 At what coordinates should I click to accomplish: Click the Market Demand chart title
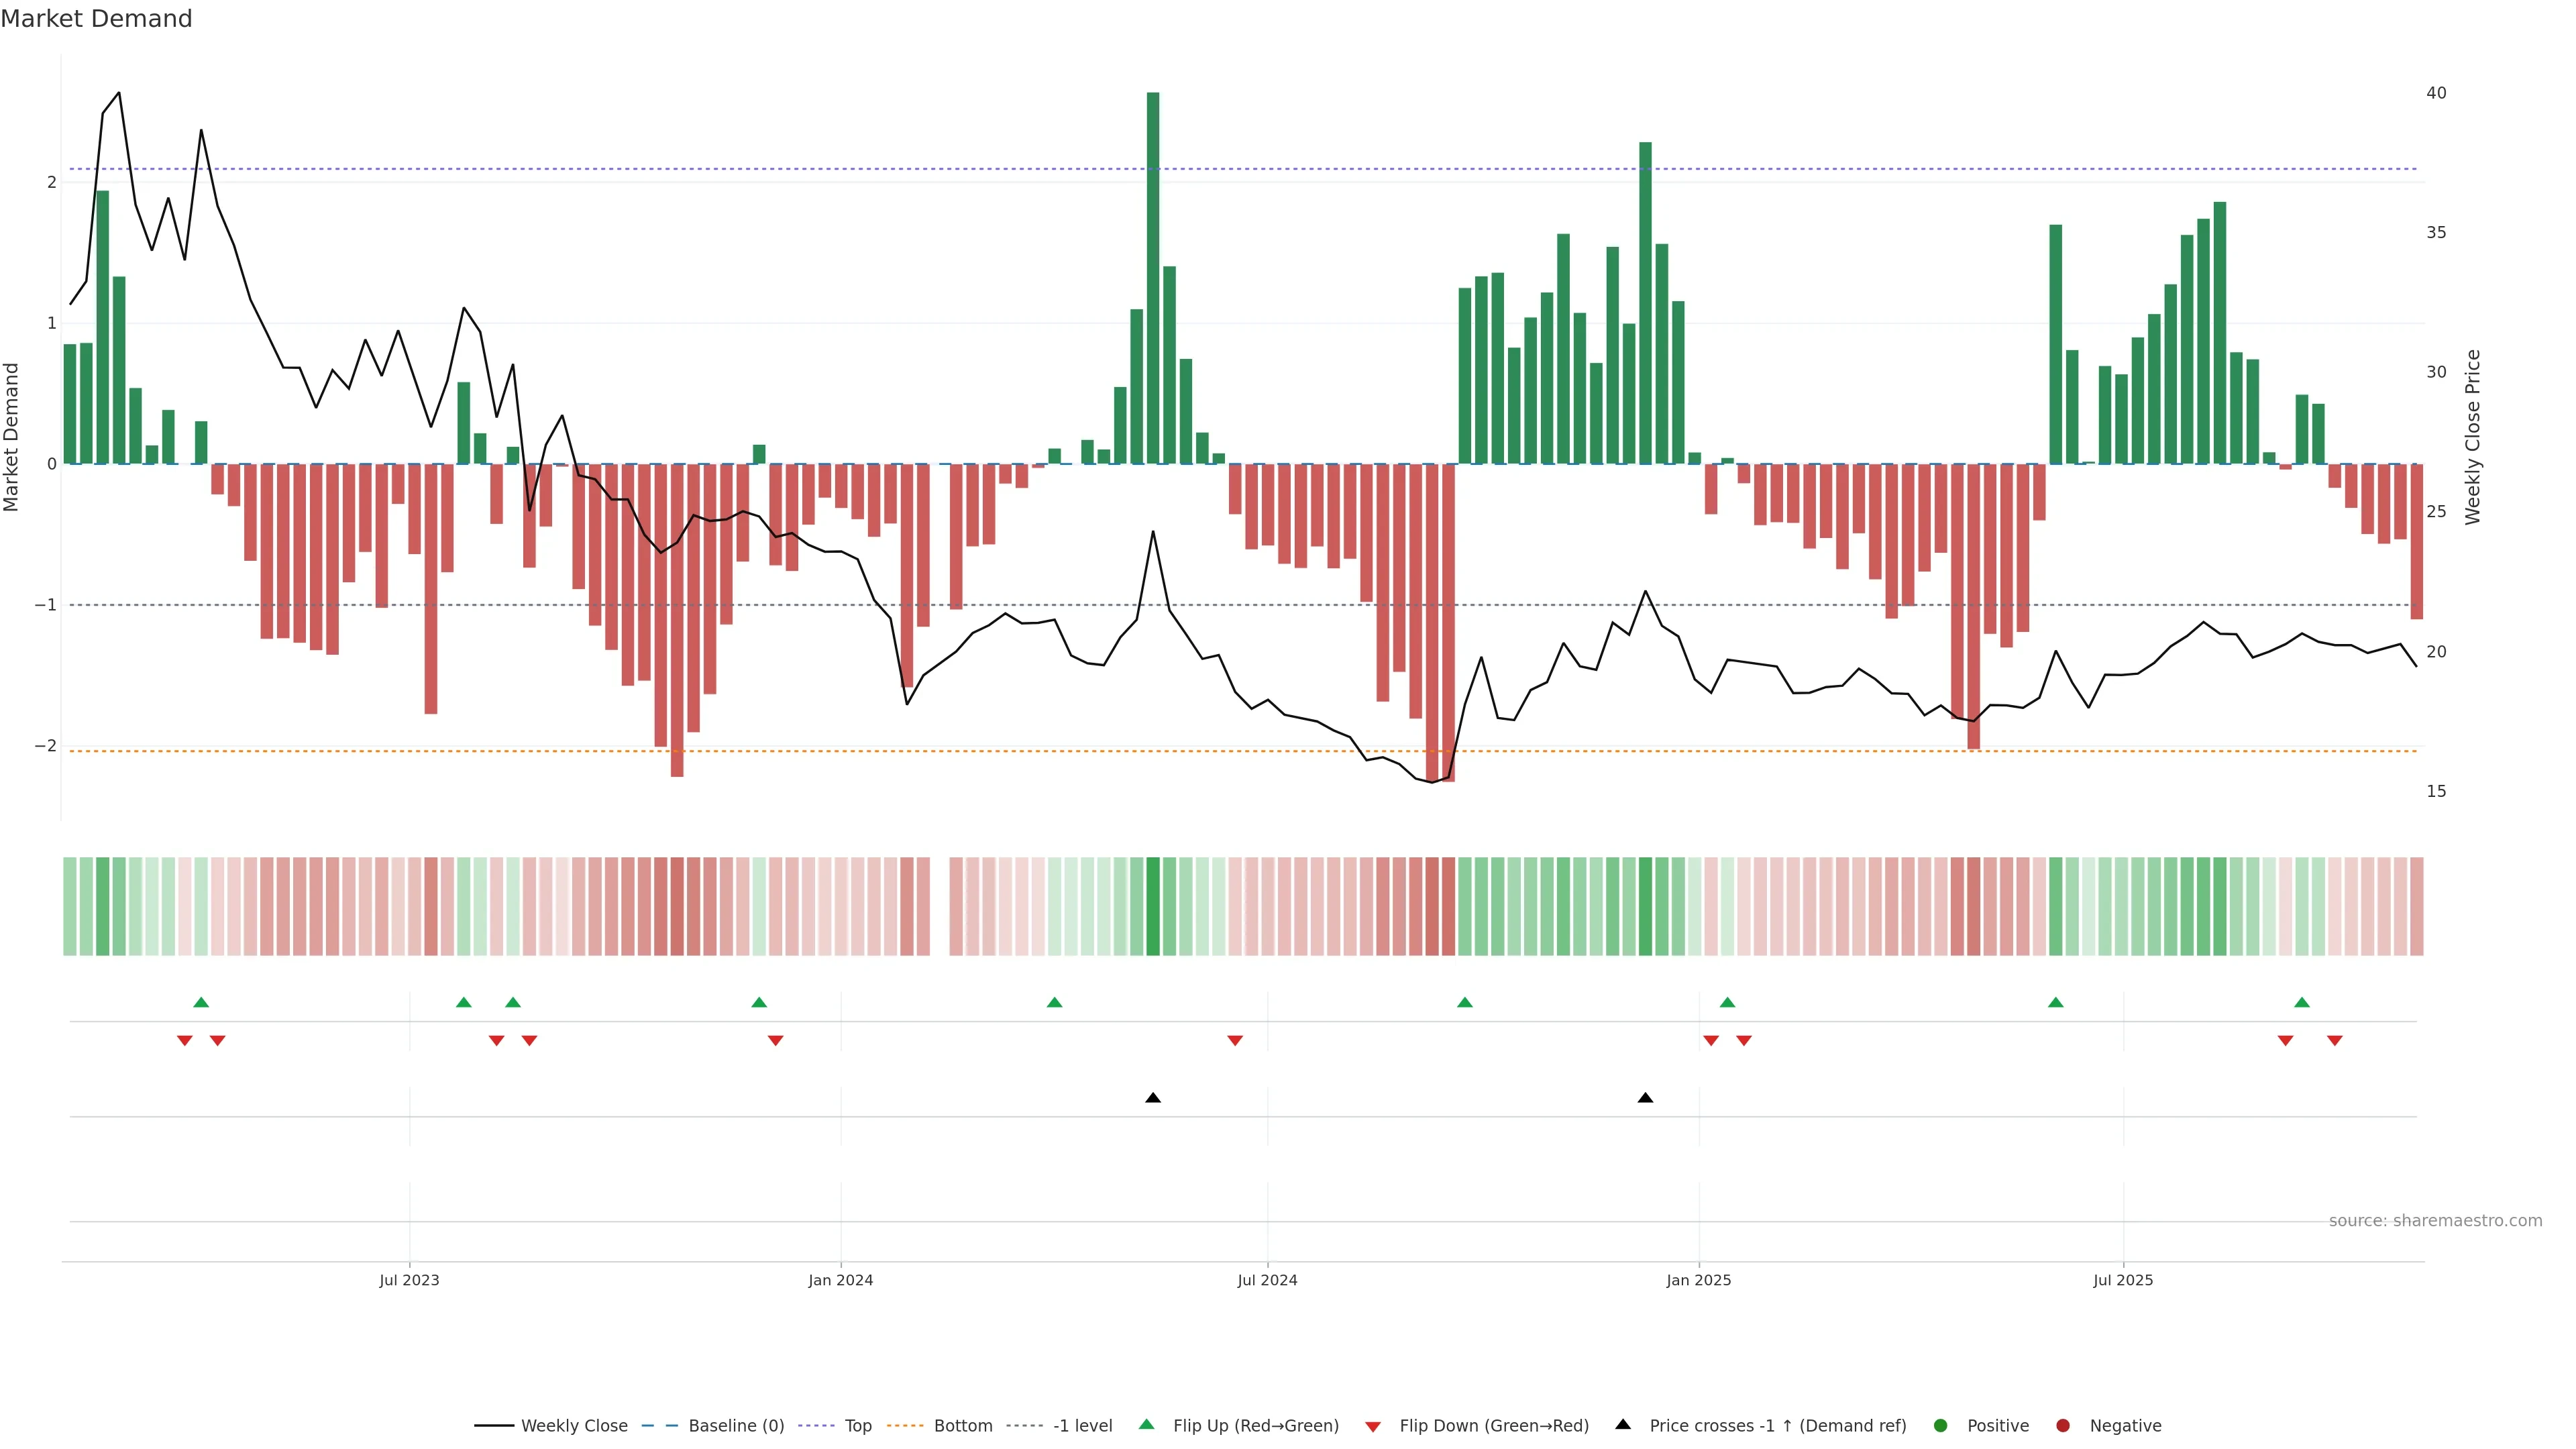pos(96,19)
